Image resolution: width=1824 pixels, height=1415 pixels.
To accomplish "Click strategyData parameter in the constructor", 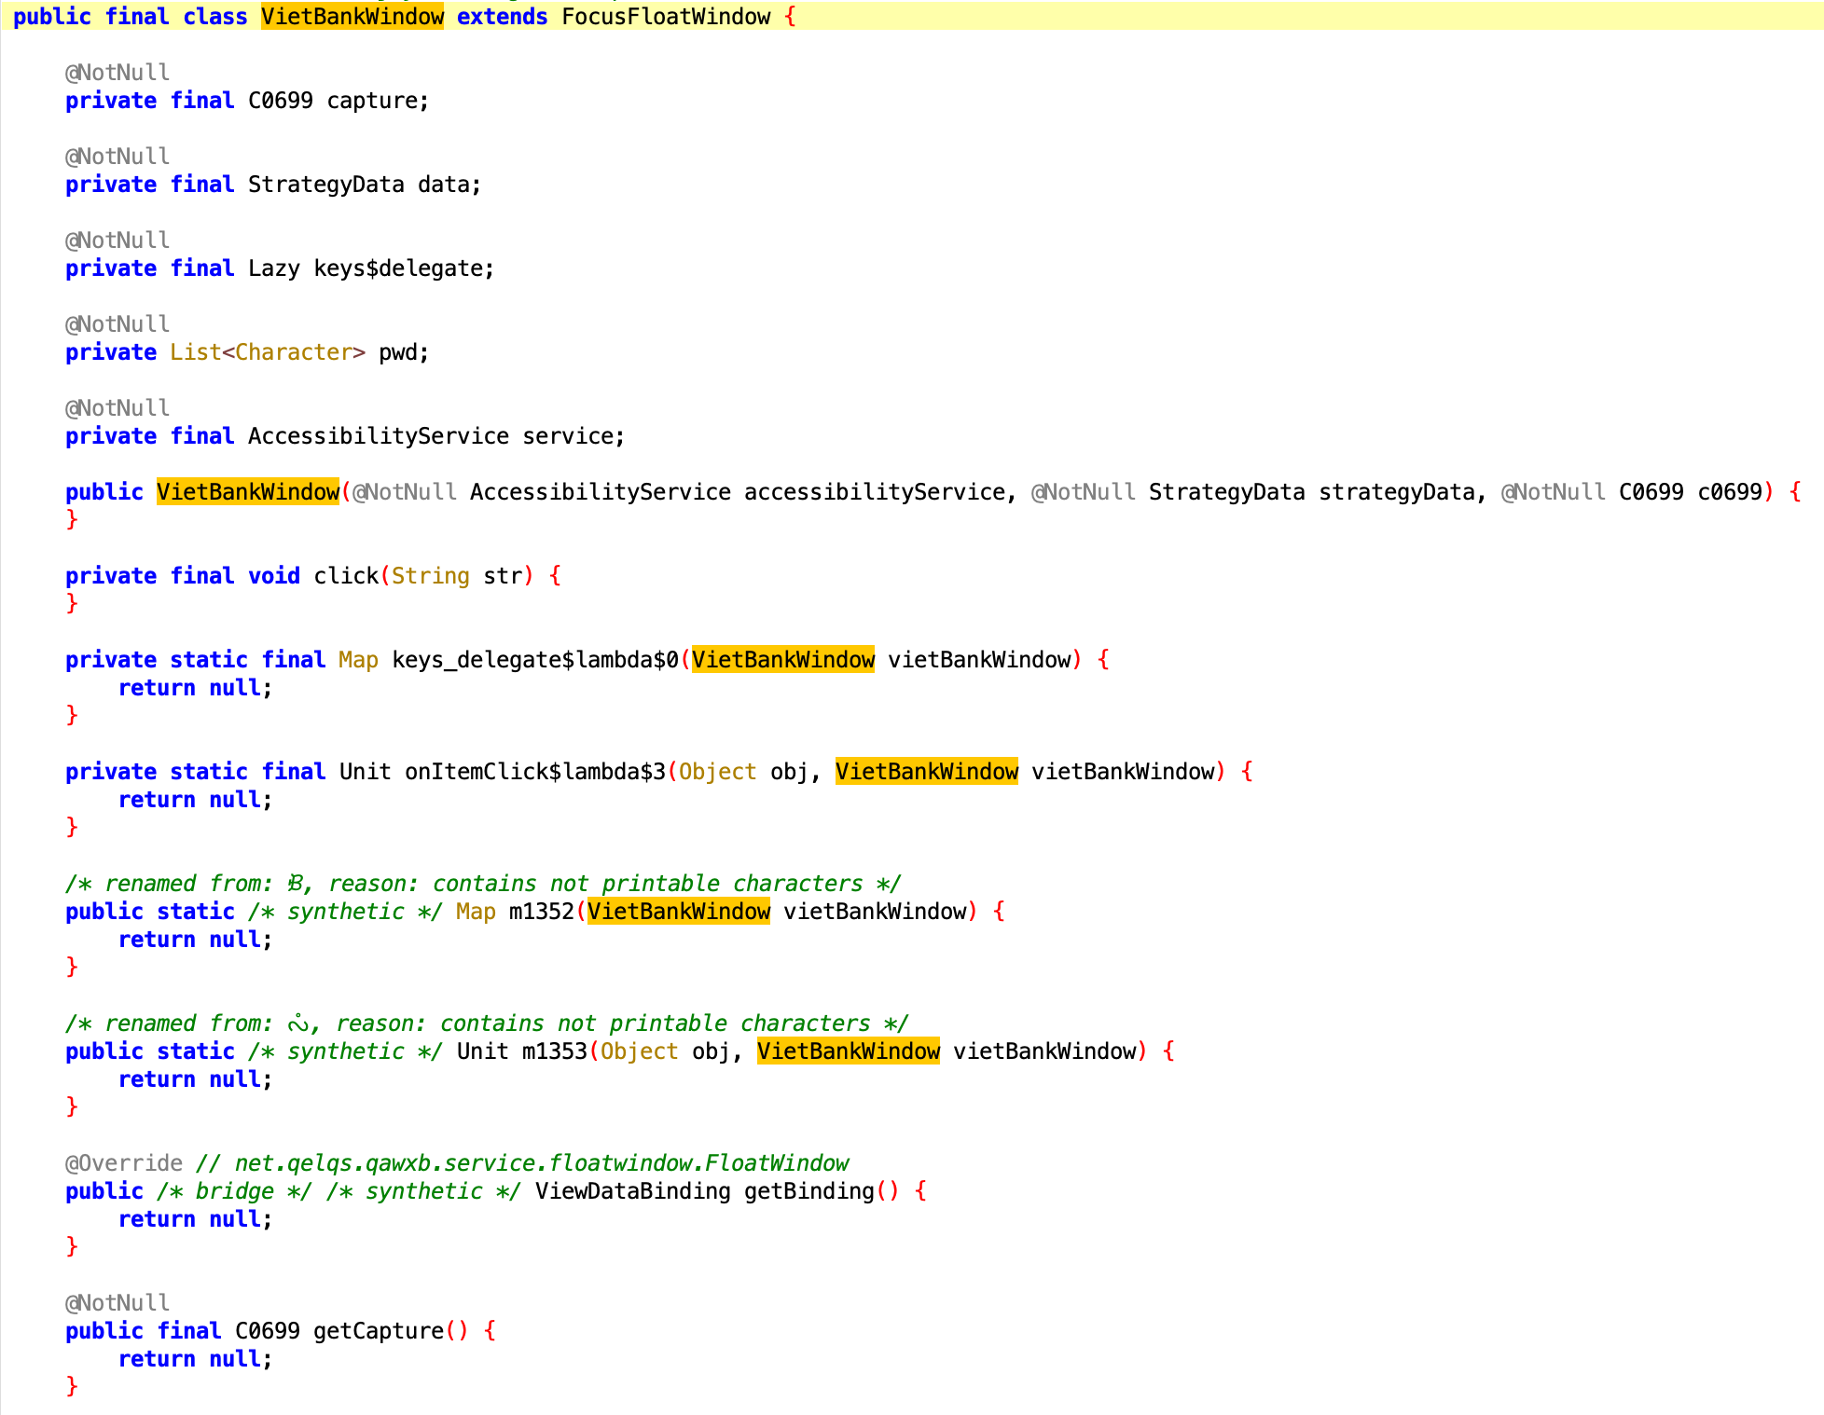I will (1396, 492).
